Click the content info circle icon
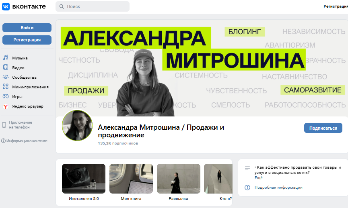This screenshot has height=208, width=348. coord(3,141)
